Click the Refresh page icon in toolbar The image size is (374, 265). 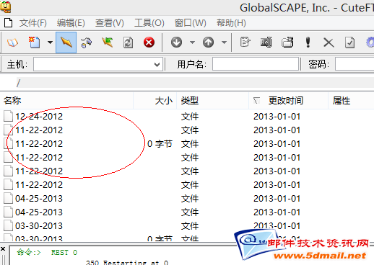pyautogui.click(x=128, y=42)
